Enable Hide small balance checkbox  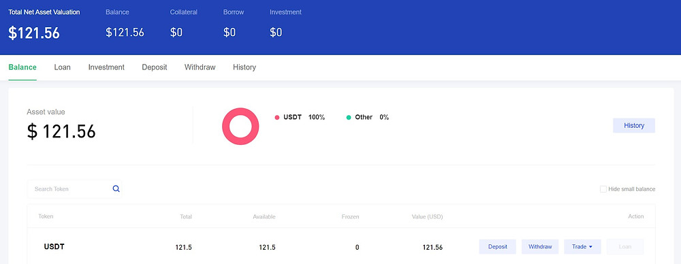[603, 189]
